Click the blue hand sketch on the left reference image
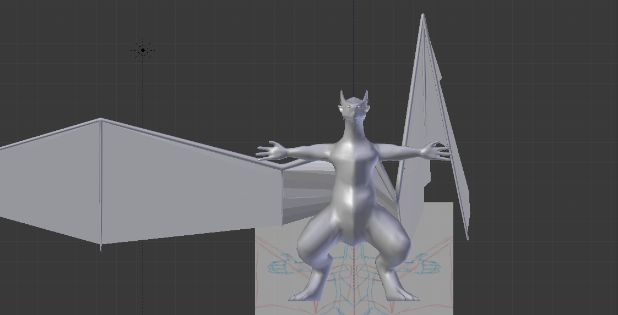Screen dimensions: 618x315 click(x=280, y=268)
